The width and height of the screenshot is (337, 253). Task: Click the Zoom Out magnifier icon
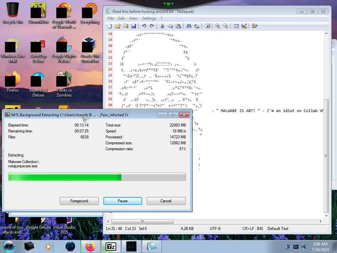point(225,26)
